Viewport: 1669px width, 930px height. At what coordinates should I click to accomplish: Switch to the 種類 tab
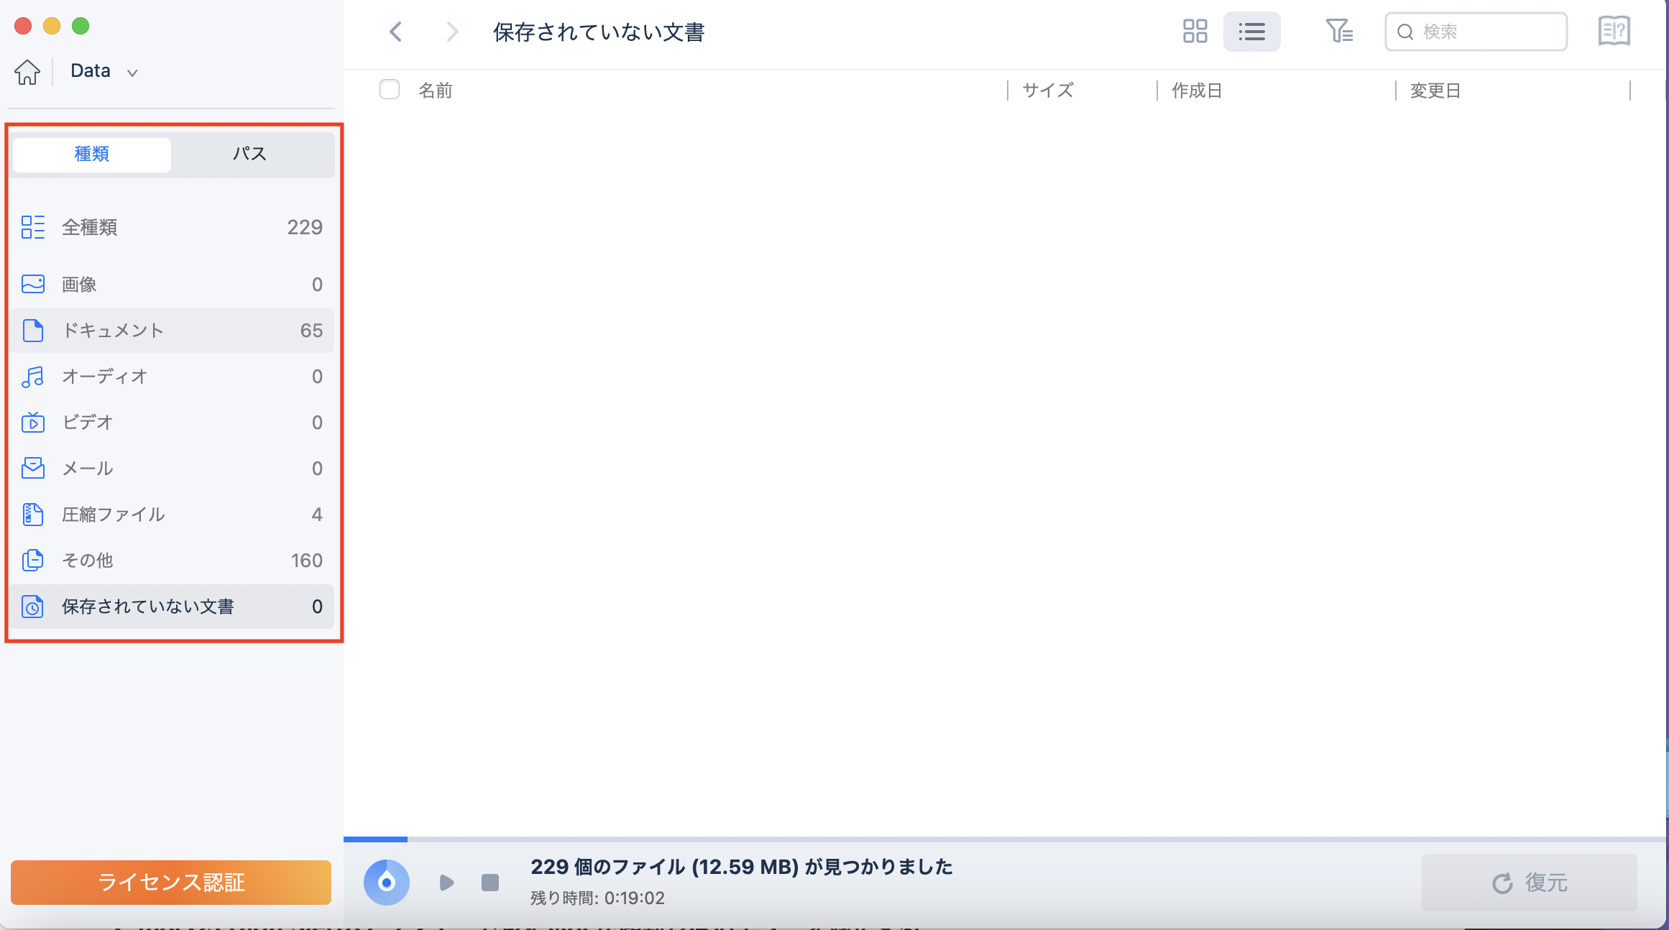tap(91, 153)
